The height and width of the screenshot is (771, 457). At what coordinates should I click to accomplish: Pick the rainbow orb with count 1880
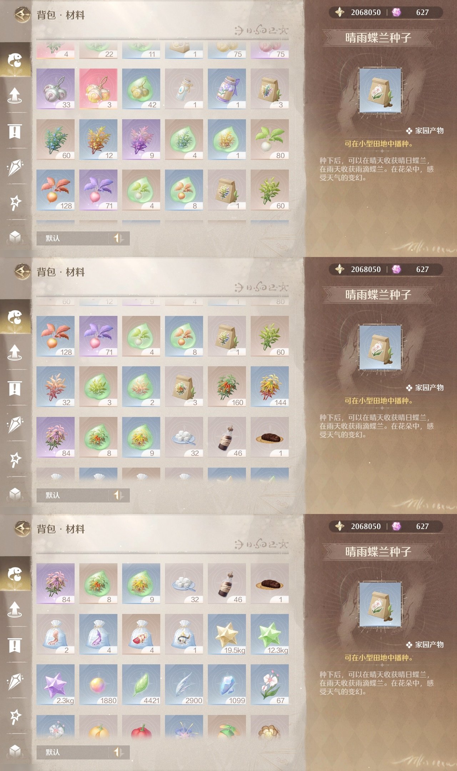click(98, 685)
